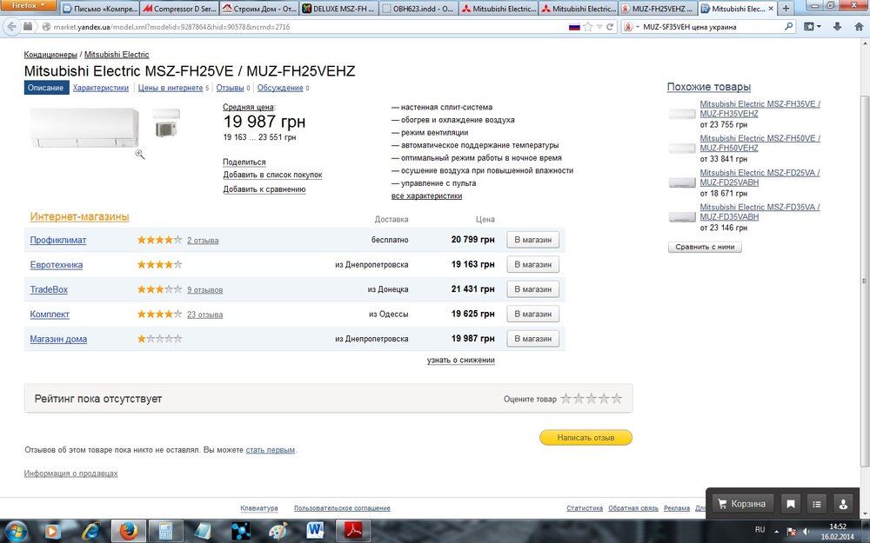Switch to Firefox in the taskbar
870x543 pixels.
(x=128, y=531)
